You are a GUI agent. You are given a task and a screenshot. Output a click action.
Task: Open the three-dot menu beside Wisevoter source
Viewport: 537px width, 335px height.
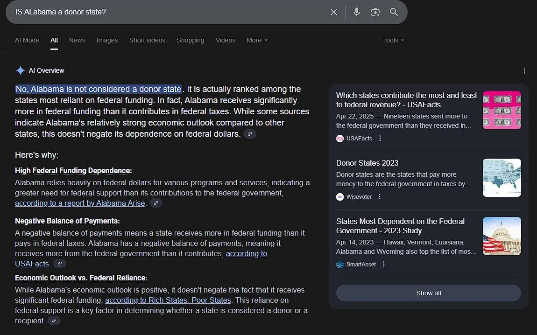tap(380, 196)
